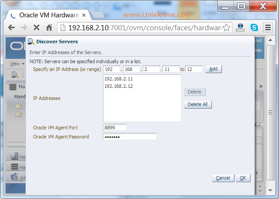Click the browser Forward arrow
Screen dimensions: 279x199
click(24, 28)
